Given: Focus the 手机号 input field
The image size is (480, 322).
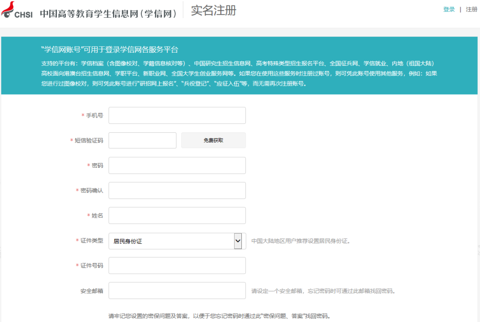Looking at the screenshot, I should 177,115.
